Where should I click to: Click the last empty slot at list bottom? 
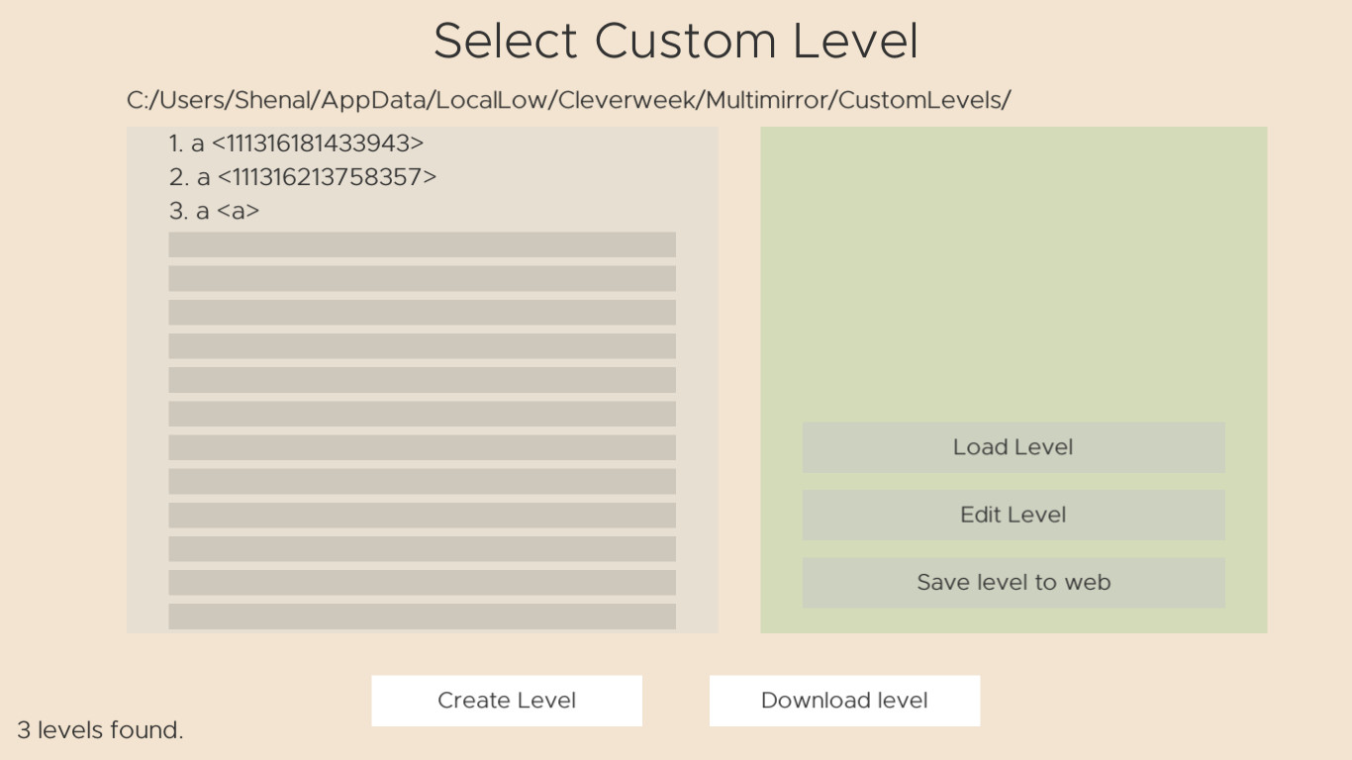pos(422,616)
